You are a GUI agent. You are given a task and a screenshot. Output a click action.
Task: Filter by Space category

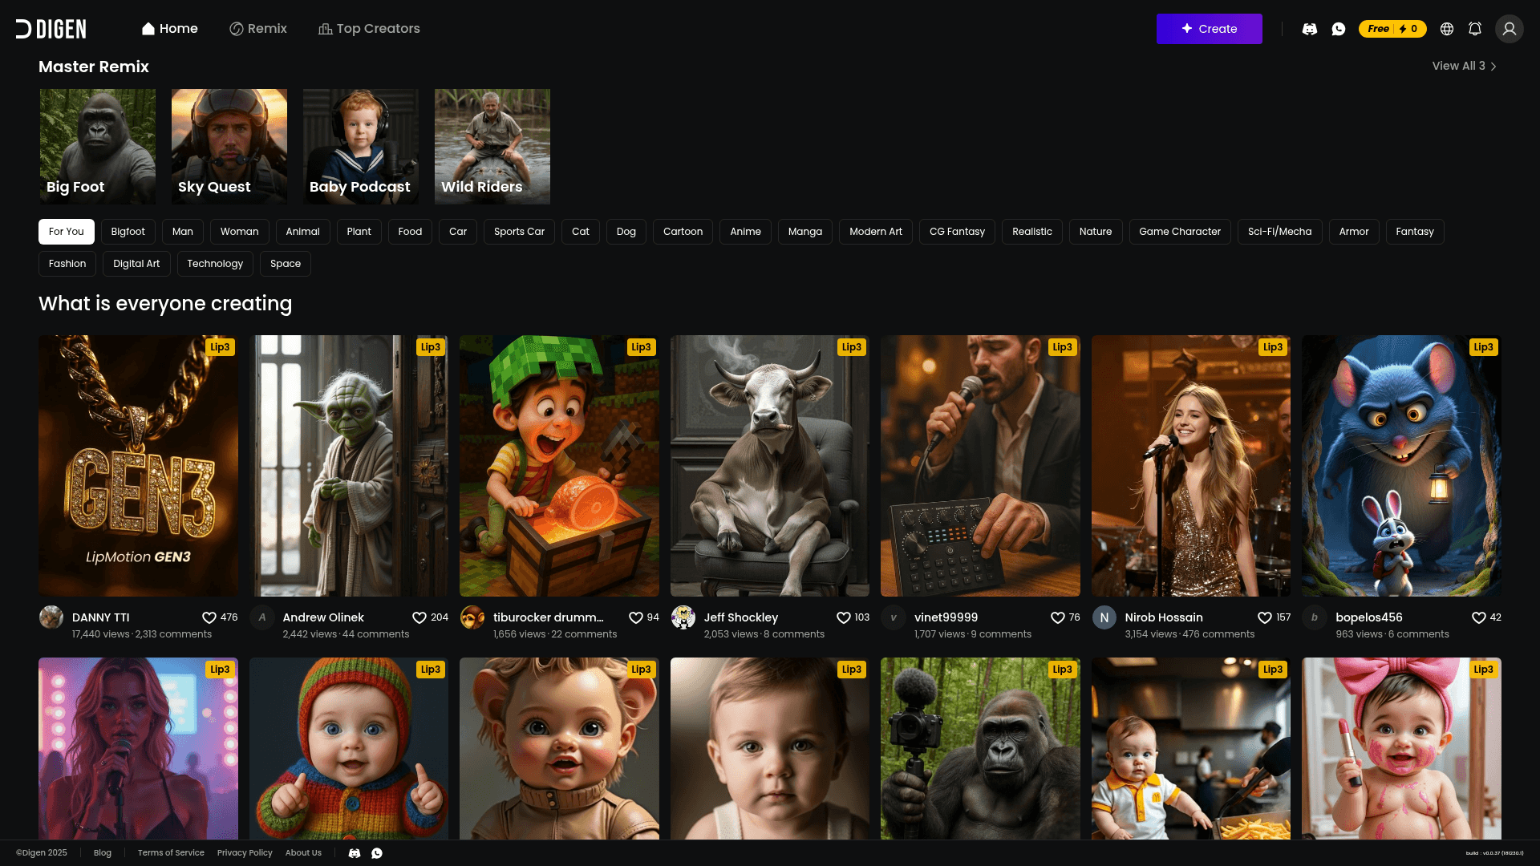(286, 264)
